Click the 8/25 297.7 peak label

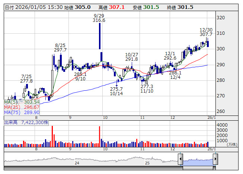click(x=60, y=48)
